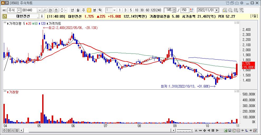Viewport: 261px width, 135px height.
Task: Open chart settings gear icon in toolbar
Action: (x=230, y=10)
